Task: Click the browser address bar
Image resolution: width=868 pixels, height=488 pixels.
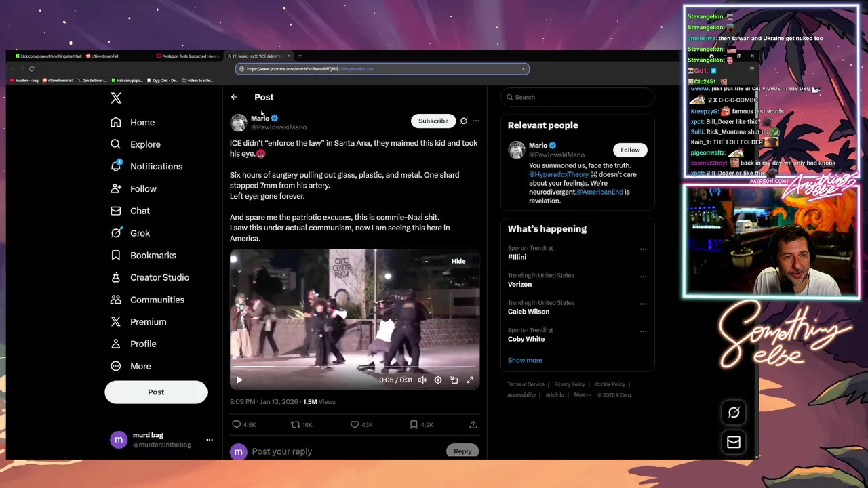Action: point(382,68)
